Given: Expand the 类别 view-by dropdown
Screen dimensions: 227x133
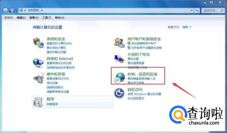Looking at the screenshot, I should (x=187, y=27).
